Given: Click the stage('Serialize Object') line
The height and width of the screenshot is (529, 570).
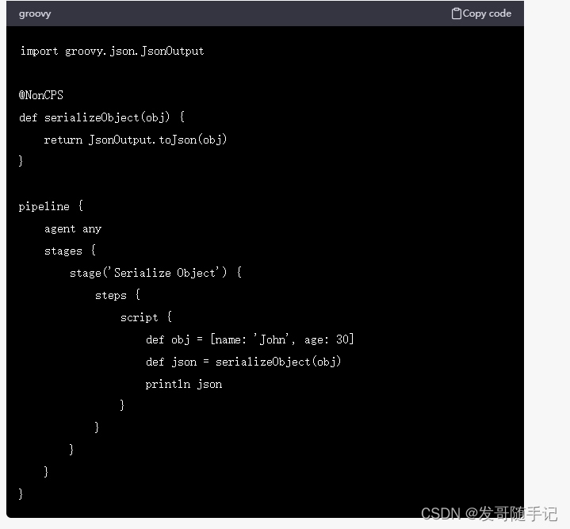Looking at the screenshot, I should point(155,273).
